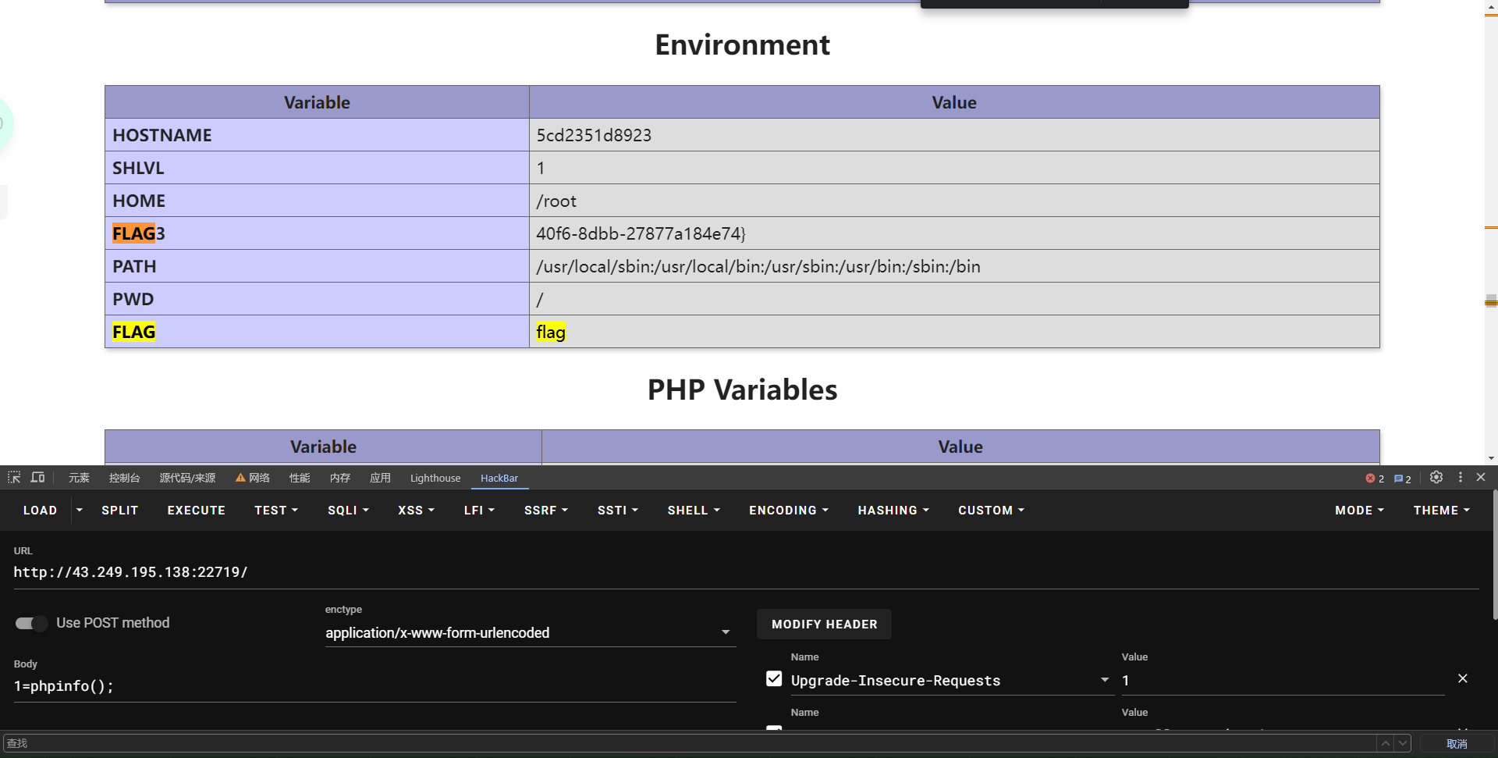Go to next search result arrow
This screenshot has width=1498, height=758.
(1403, 743)
